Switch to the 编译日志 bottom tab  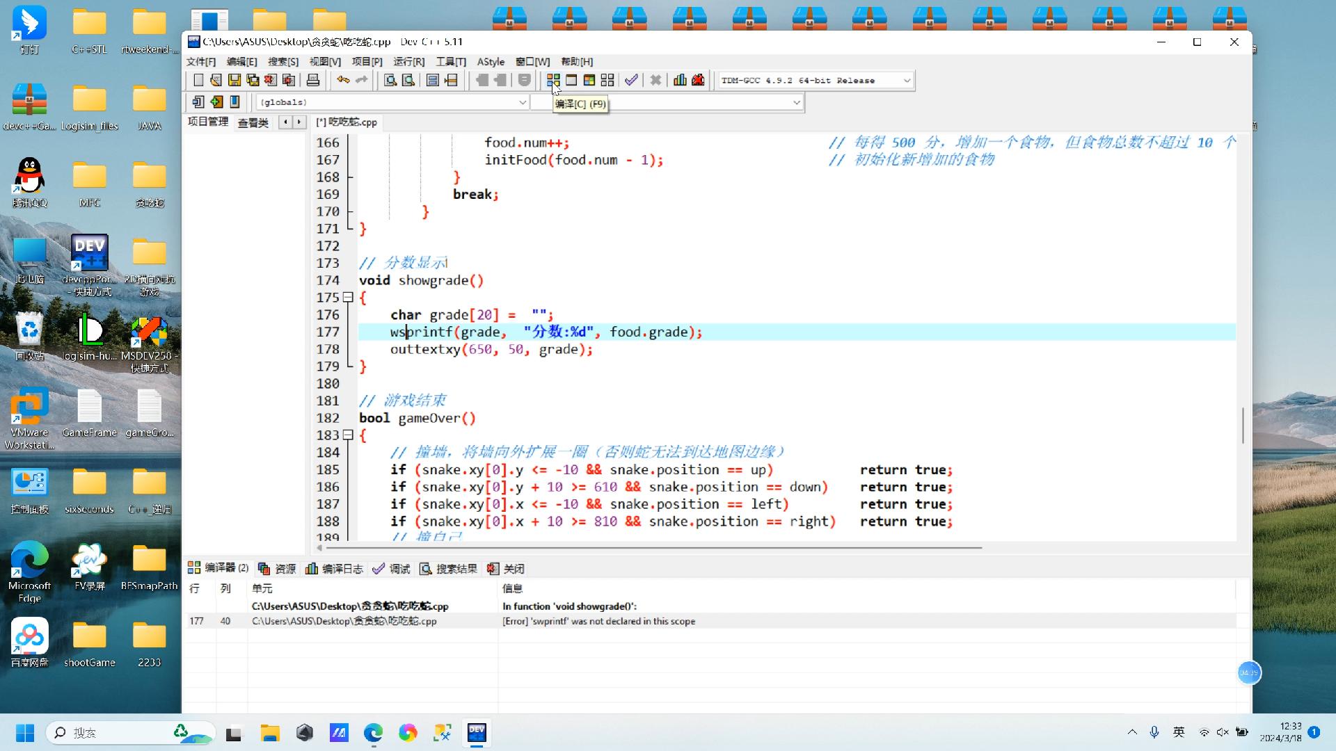pos(335,569)
